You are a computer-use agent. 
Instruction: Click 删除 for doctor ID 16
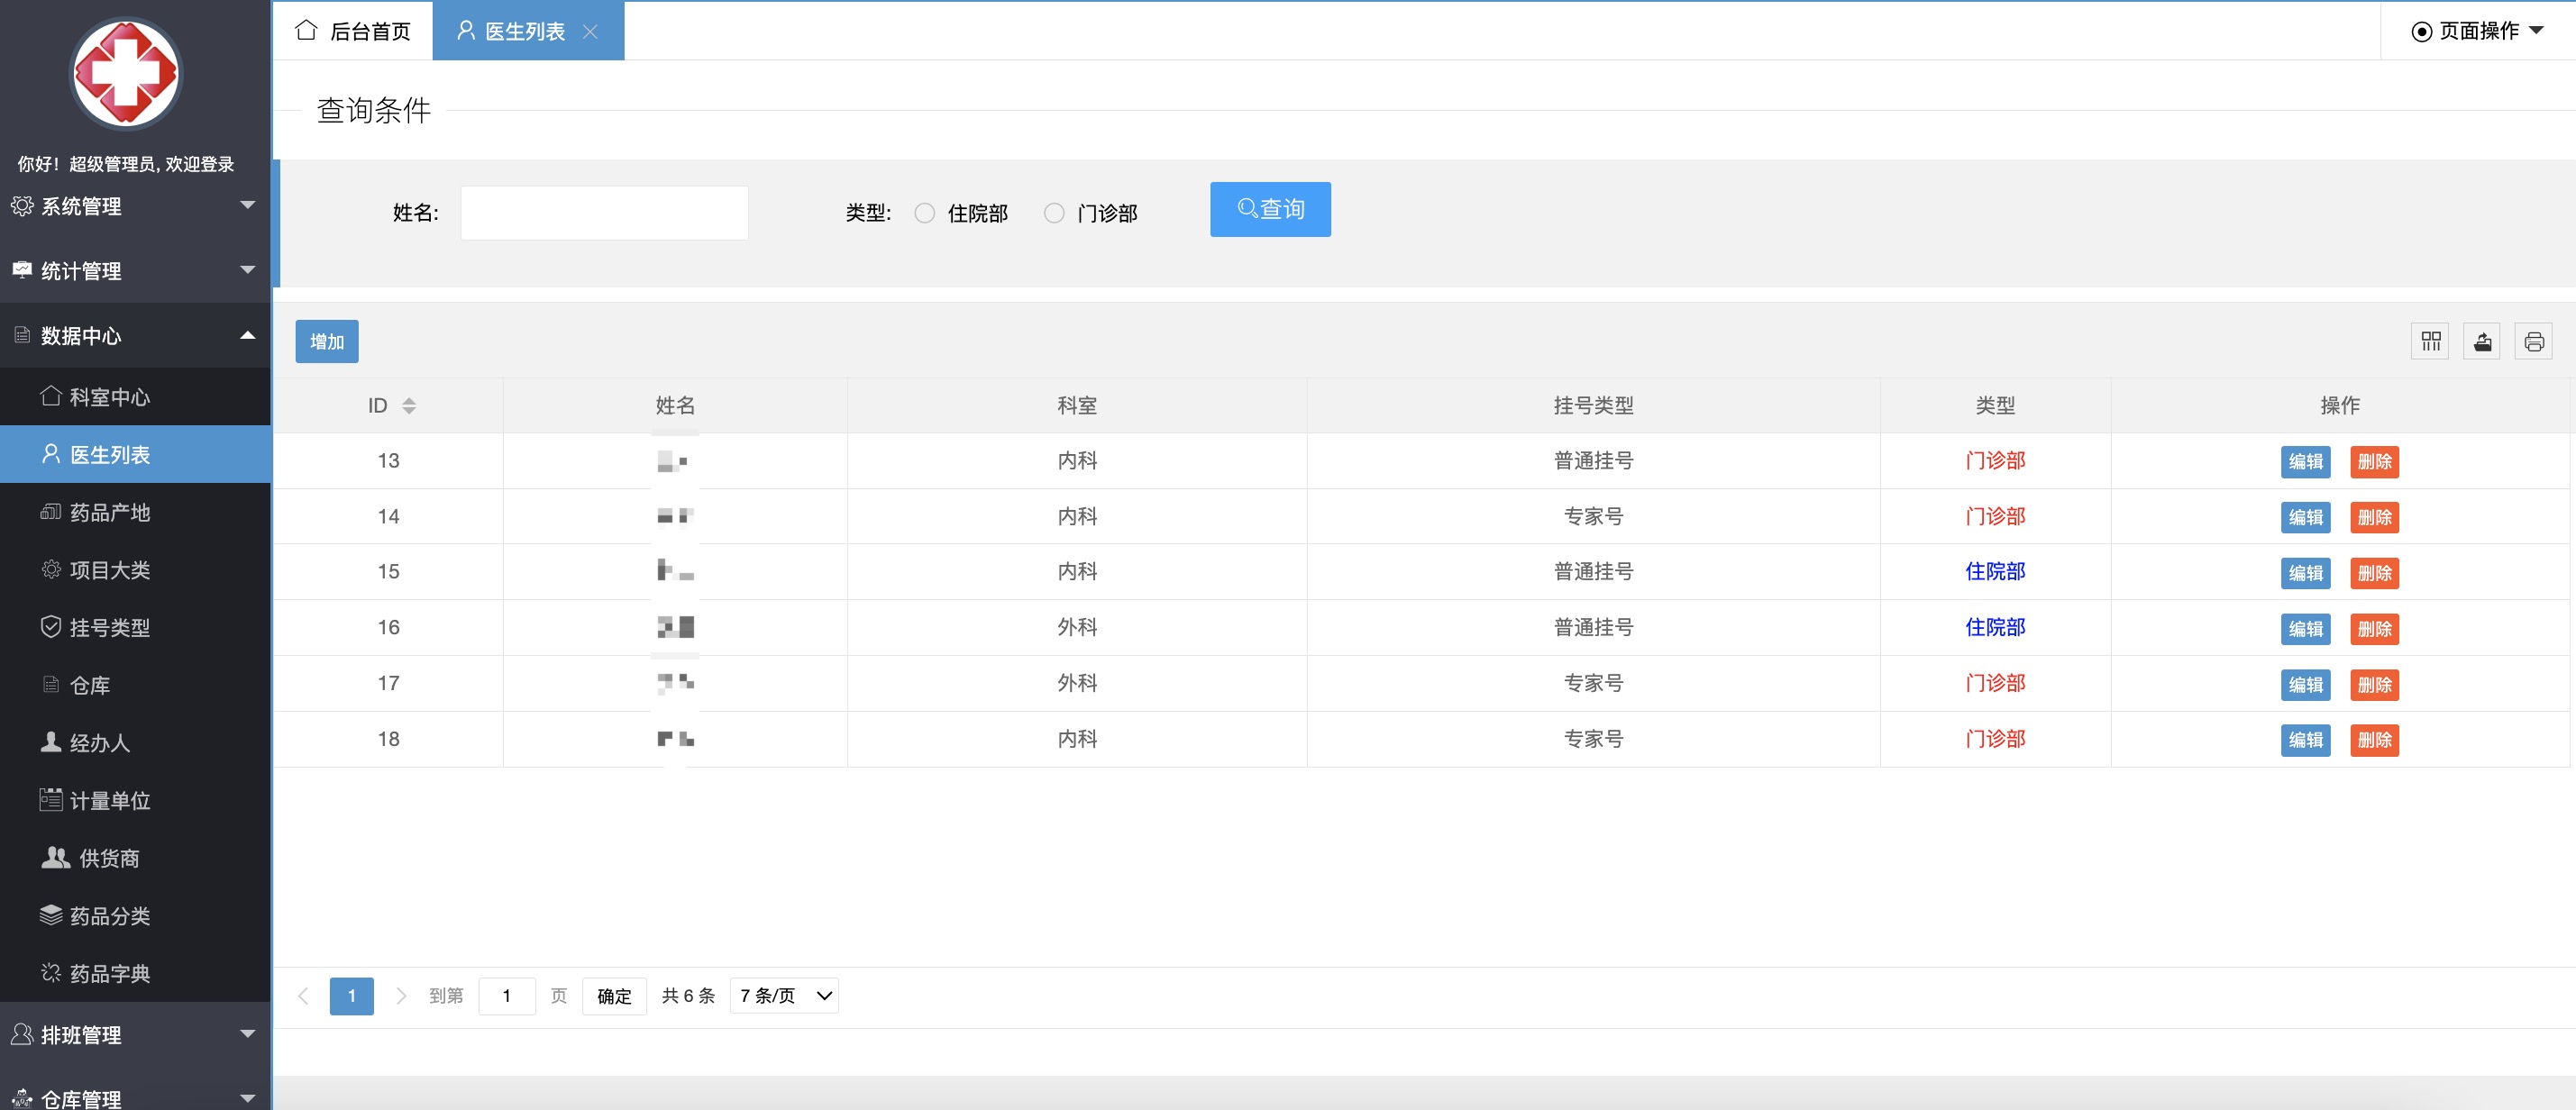point(2374,629)
